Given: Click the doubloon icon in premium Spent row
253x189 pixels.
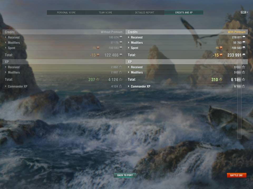Looking at the screenshot, I should [x=221, y=48].
